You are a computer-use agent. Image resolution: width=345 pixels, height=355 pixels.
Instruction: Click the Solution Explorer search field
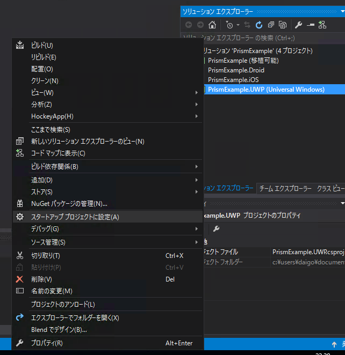263,38
